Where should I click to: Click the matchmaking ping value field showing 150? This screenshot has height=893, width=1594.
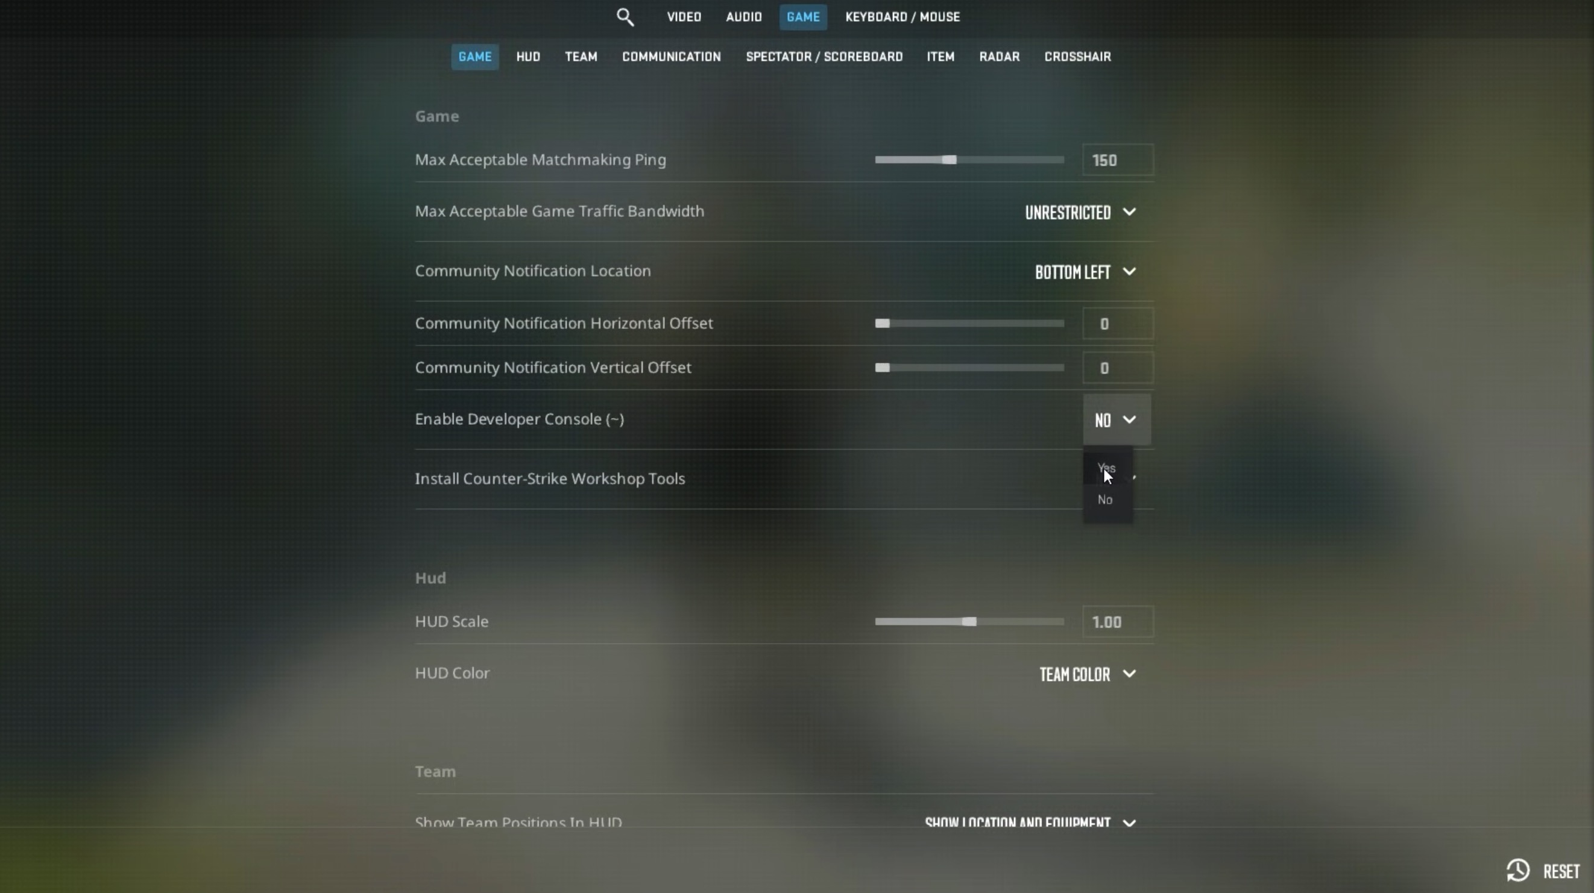pyautogui.click(x=1118, y=160)
